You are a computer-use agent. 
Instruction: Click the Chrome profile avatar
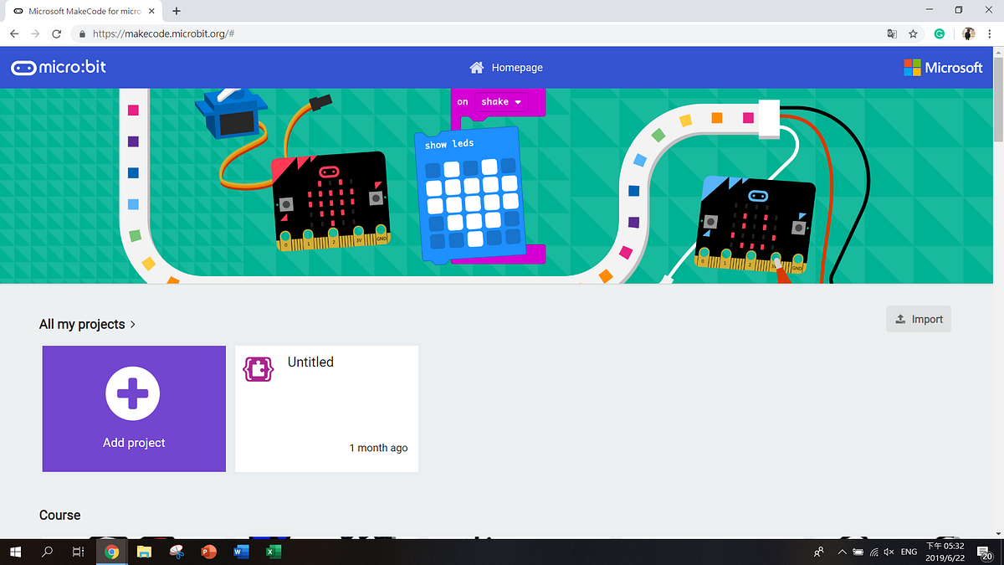coord(968,33)
